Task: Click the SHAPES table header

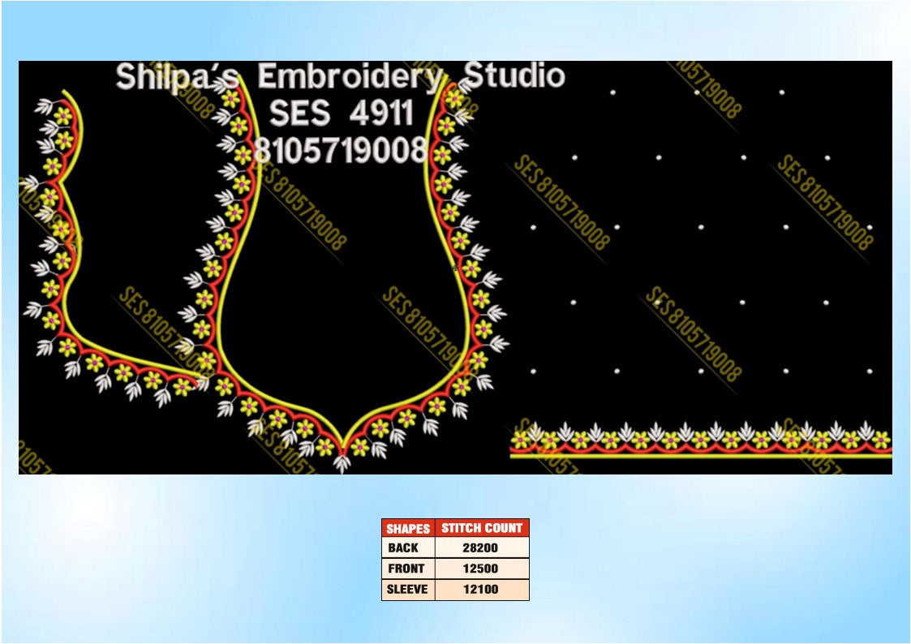Action: pyautogui.click(x=408, y=528)
